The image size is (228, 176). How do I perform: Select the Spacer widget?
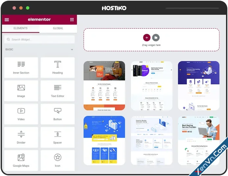(58, 137)
